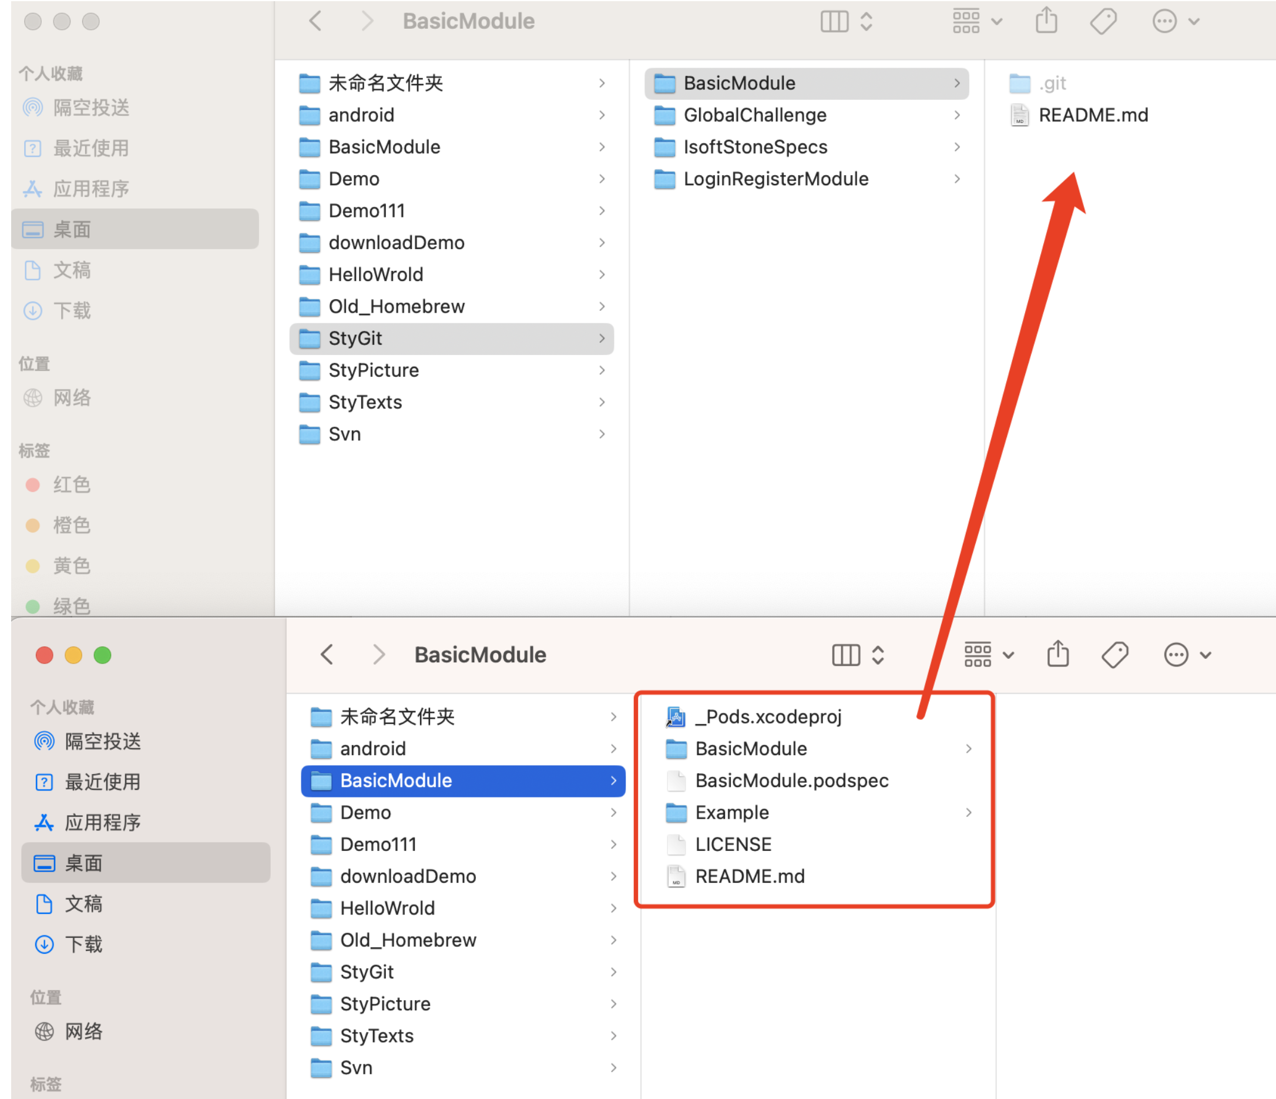Open Documents (文稿) in the front sidebar
This screenshot has width=1276, height=1099.
coord(83,904)
